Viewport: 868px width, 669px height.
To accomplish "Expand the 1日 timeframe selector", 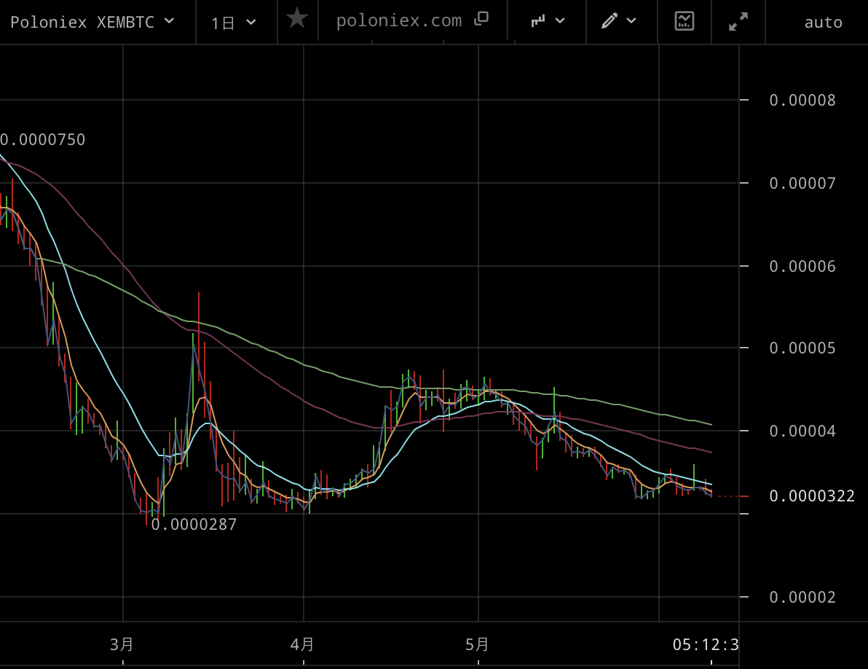I will [x=234, y=23].
